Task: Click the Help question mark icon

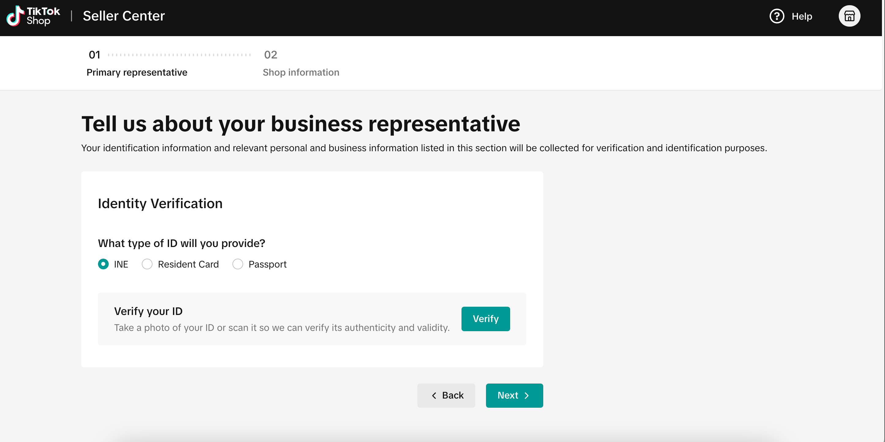Action: tap(776, 16)
